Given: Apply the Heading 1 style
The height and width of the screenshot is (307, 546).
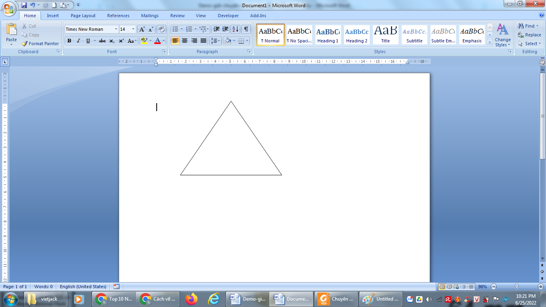Looking at the screenshot, I should coord(328,35).
